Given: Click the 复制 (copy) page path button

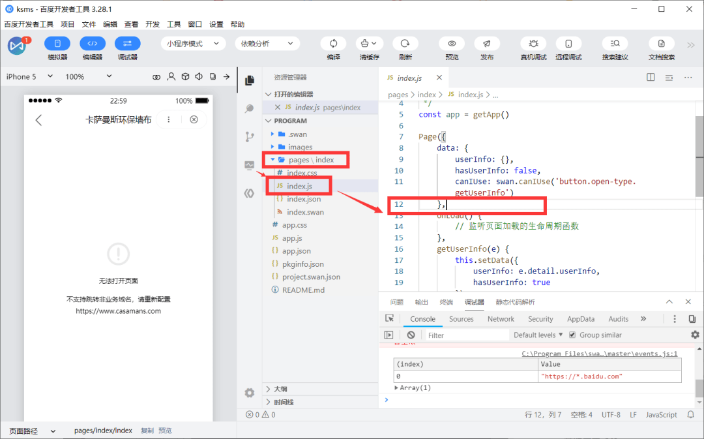Looking at the screenshot, I should [x=147, y=431].
